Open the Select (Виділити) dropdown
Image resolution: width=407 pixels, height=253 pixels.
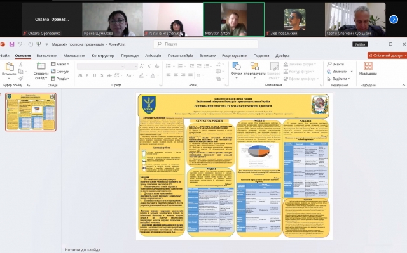click(338, 79)
